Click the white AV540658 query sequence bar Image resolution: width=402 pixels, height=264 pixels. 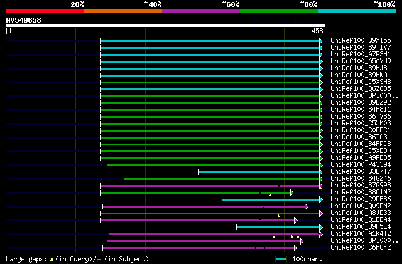(x=166, y=26)
